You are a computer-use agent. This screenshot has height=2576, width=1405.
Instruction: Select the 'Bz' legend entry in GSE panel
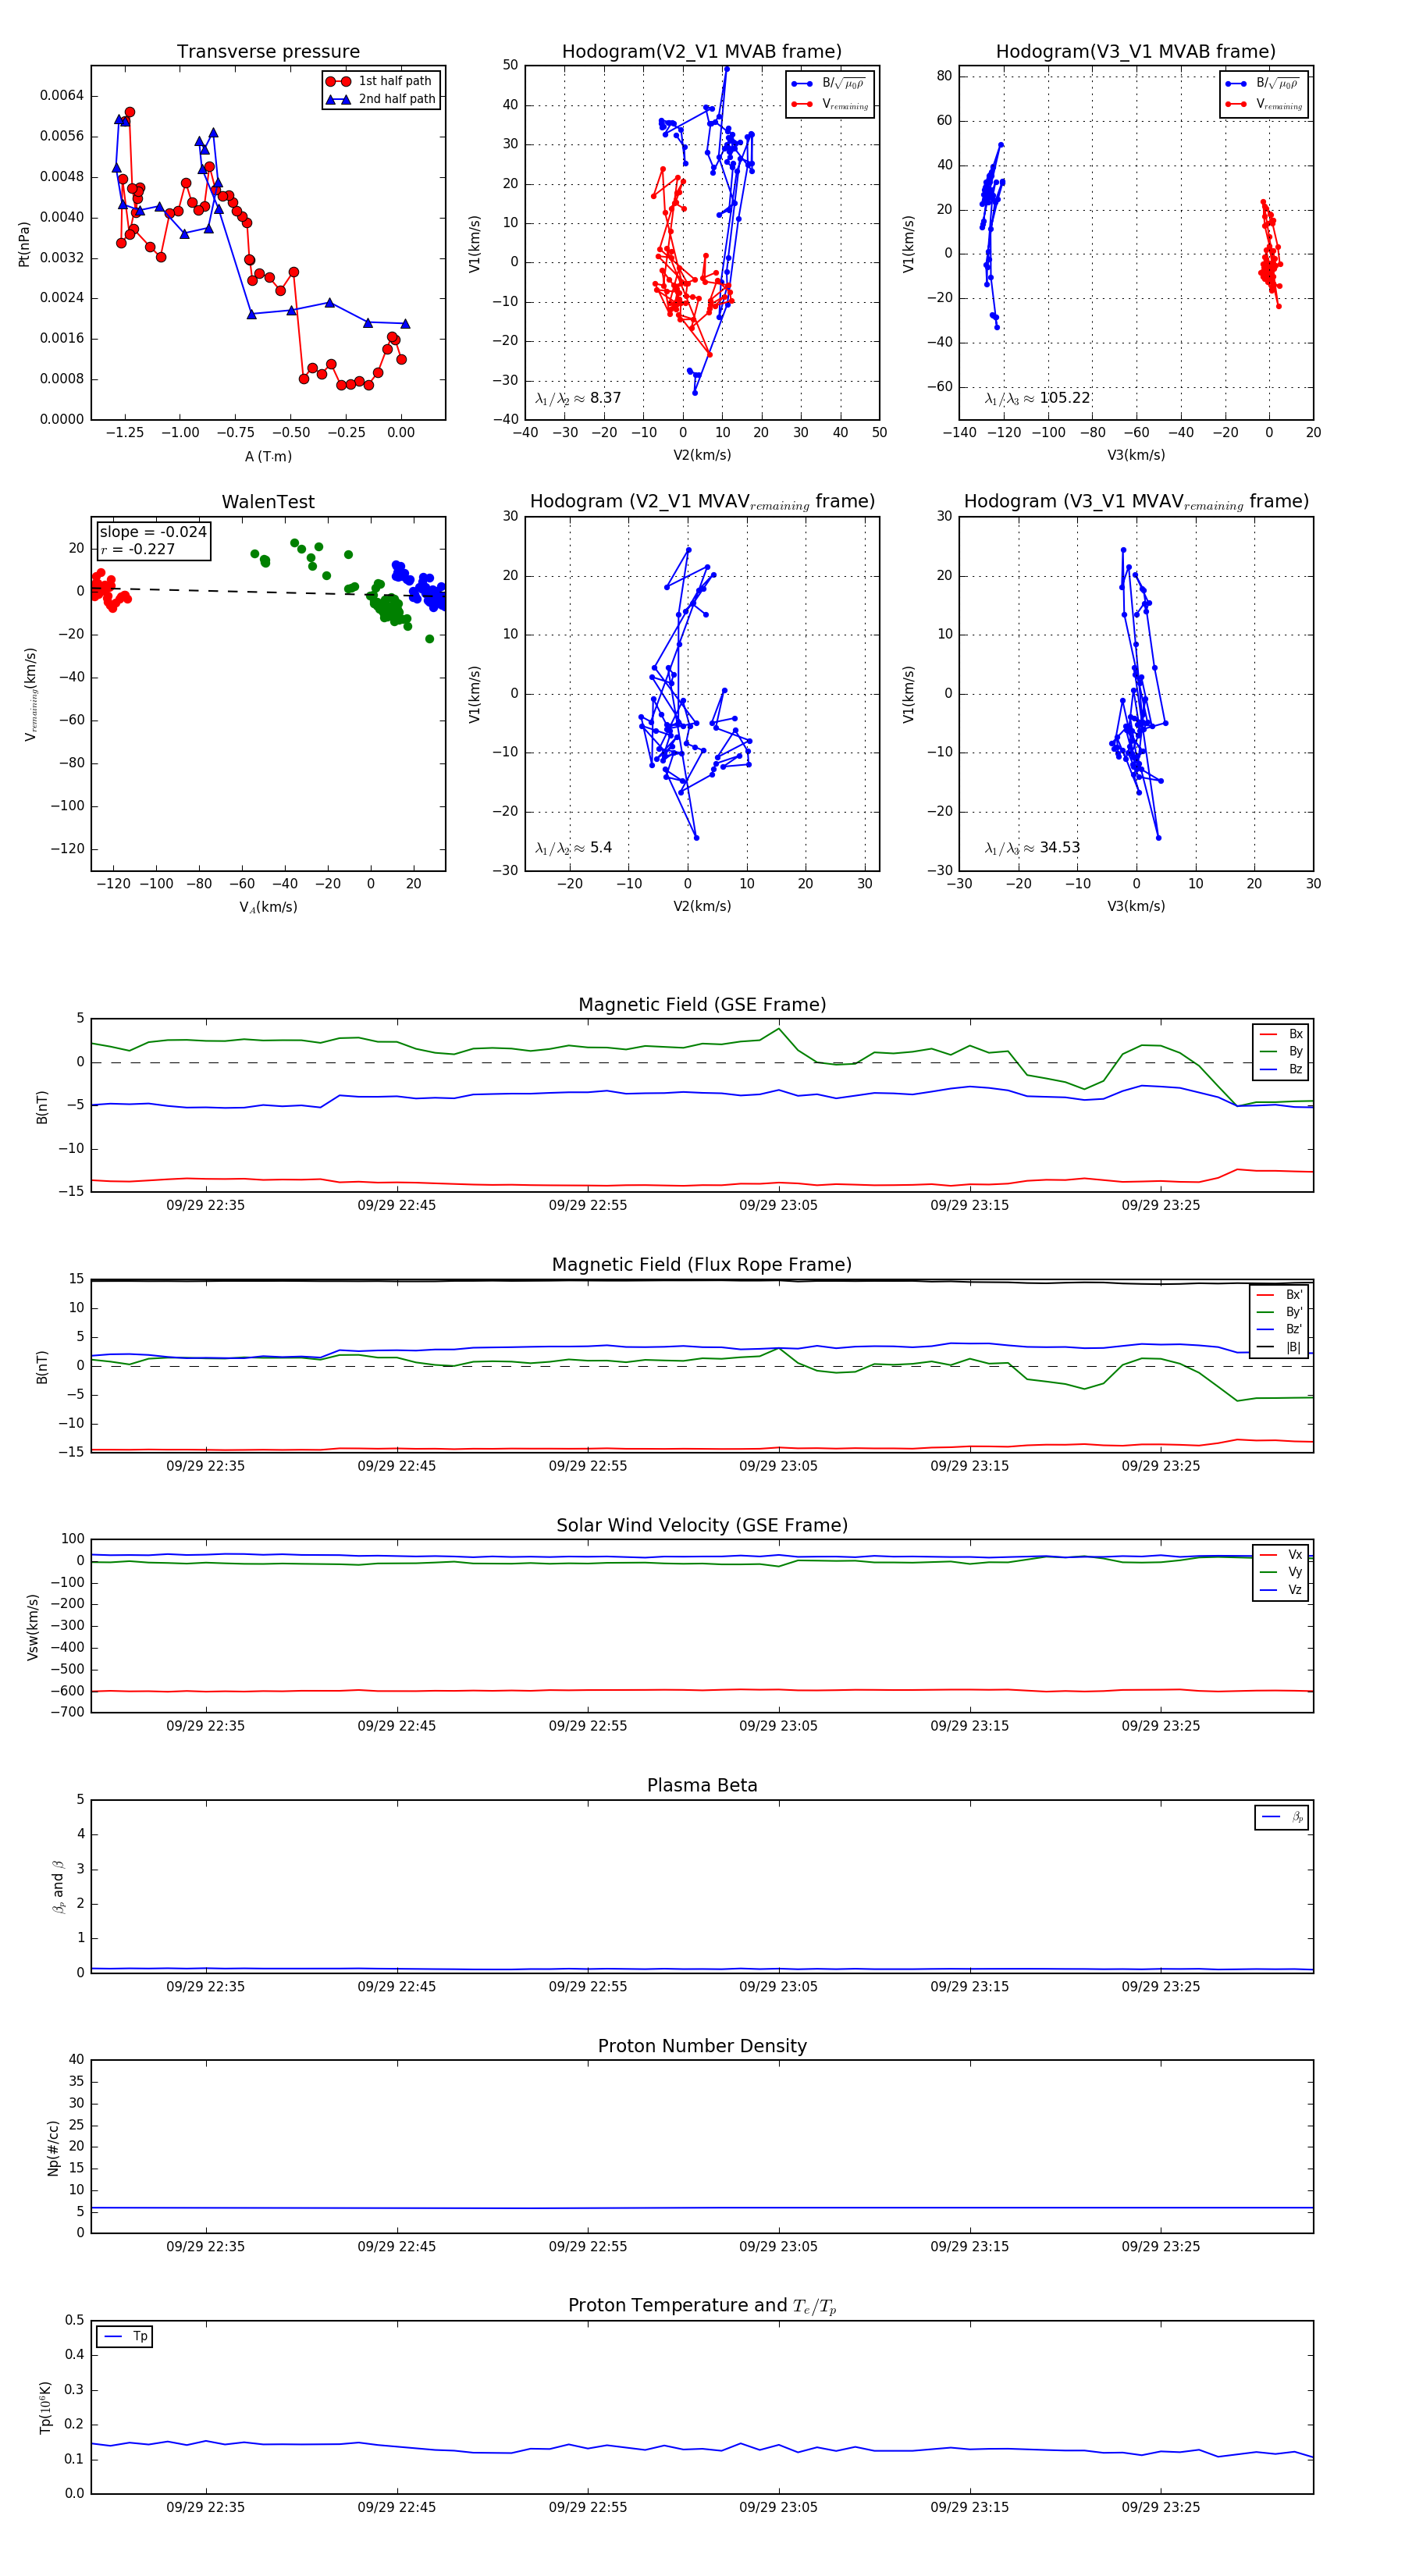pyautogui.click(x=1281, y=1069)
